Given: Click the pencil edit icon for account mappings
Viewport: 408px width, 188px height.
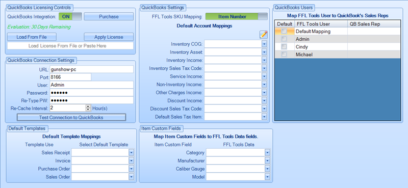Looking at the screenshot, I should [x=264, y=34].
